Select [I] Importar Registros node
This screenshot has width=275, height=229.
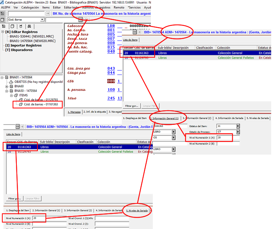coord(24,45)
